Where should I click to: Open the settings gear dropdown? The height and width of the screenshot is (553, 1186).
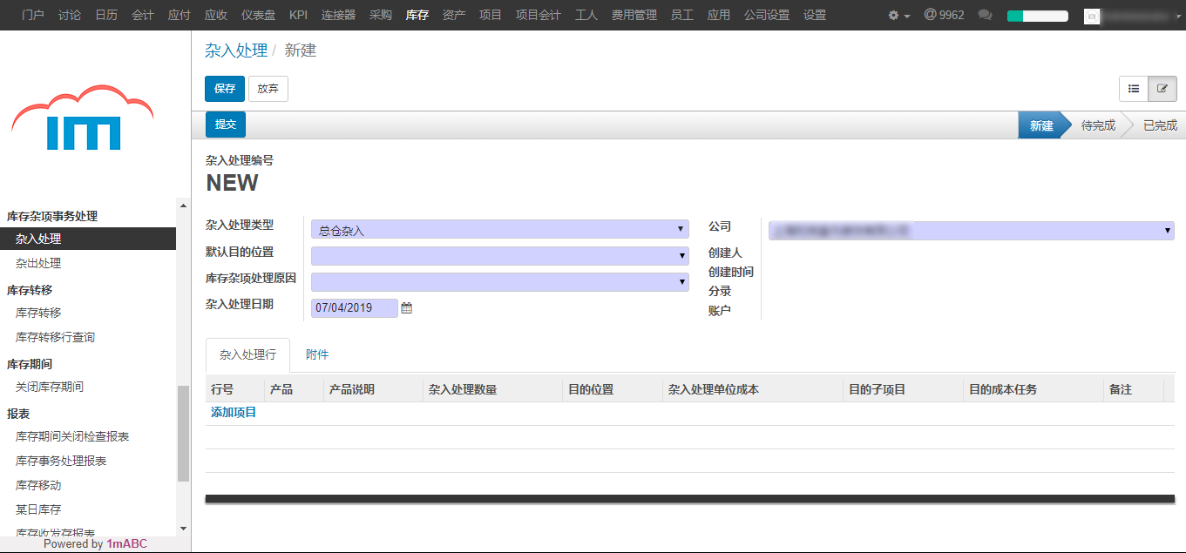click(898, 16)
